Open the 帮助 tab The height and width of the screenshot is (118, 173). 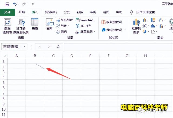tap(119, 12)
